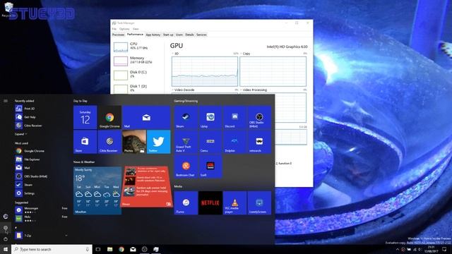
Task: Select Disk 1 (D:) in Task Manager sidebar
Action: pos(137,88)
